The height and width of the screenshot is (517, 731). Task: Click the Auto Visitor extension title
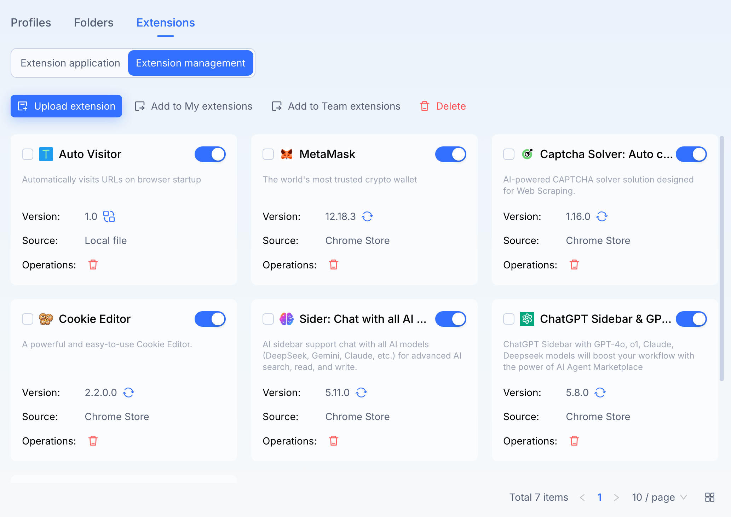(x=90, y=154)
